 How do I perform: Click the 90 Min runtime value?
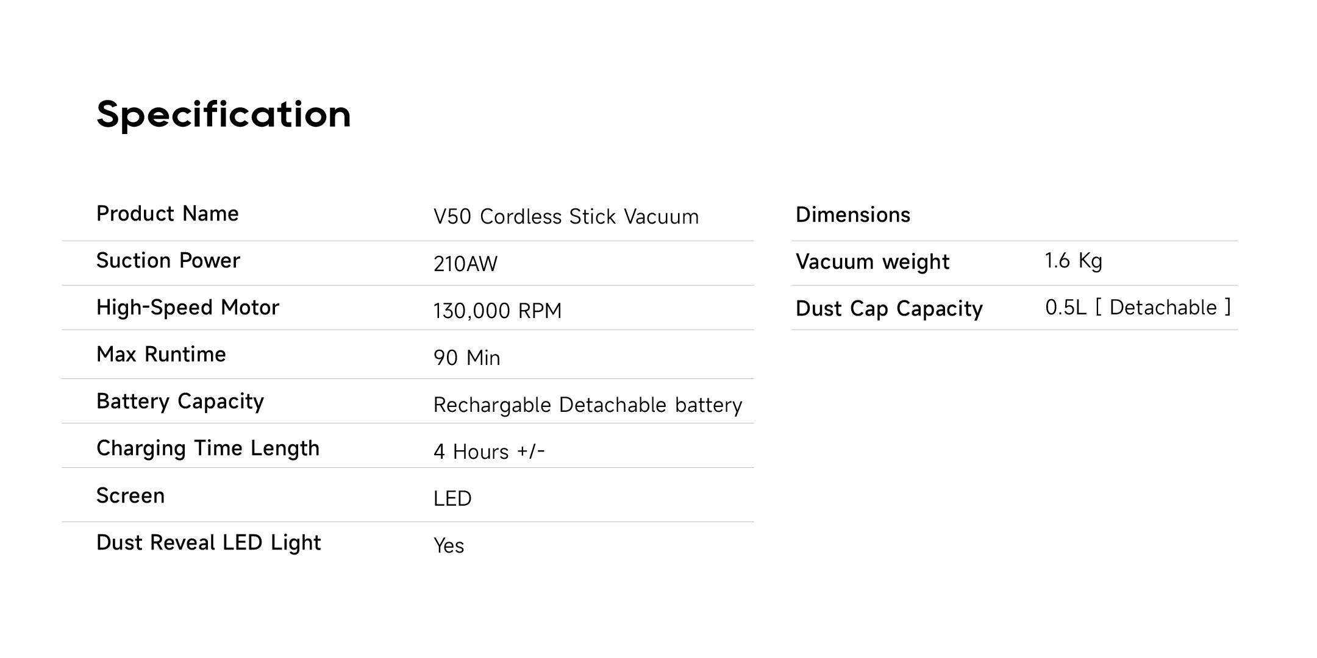coord(466,358)
